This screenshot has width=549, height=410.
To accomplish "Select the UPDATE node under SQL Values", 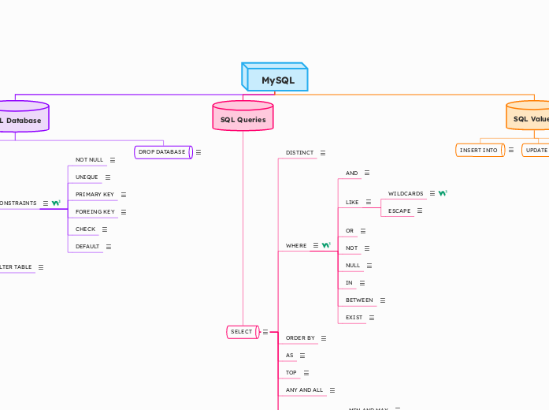I will [x=536, y=150].
